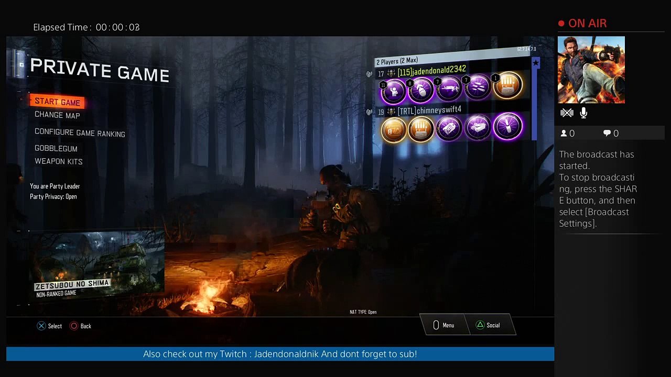Select chimneyswift4's orange bottles gobblegum
The height and width of the screenshot is (377, 671).
421,129
